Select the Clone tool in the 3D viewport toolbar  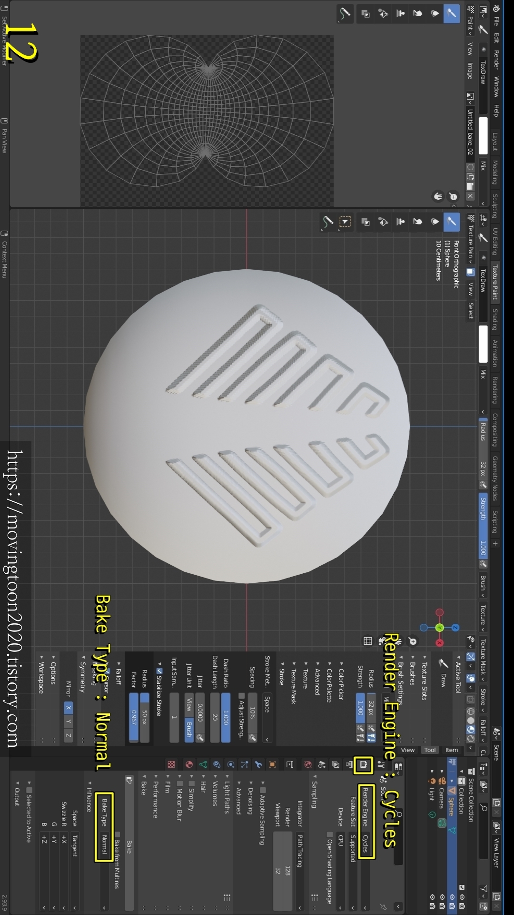click(x=400, y=221)
